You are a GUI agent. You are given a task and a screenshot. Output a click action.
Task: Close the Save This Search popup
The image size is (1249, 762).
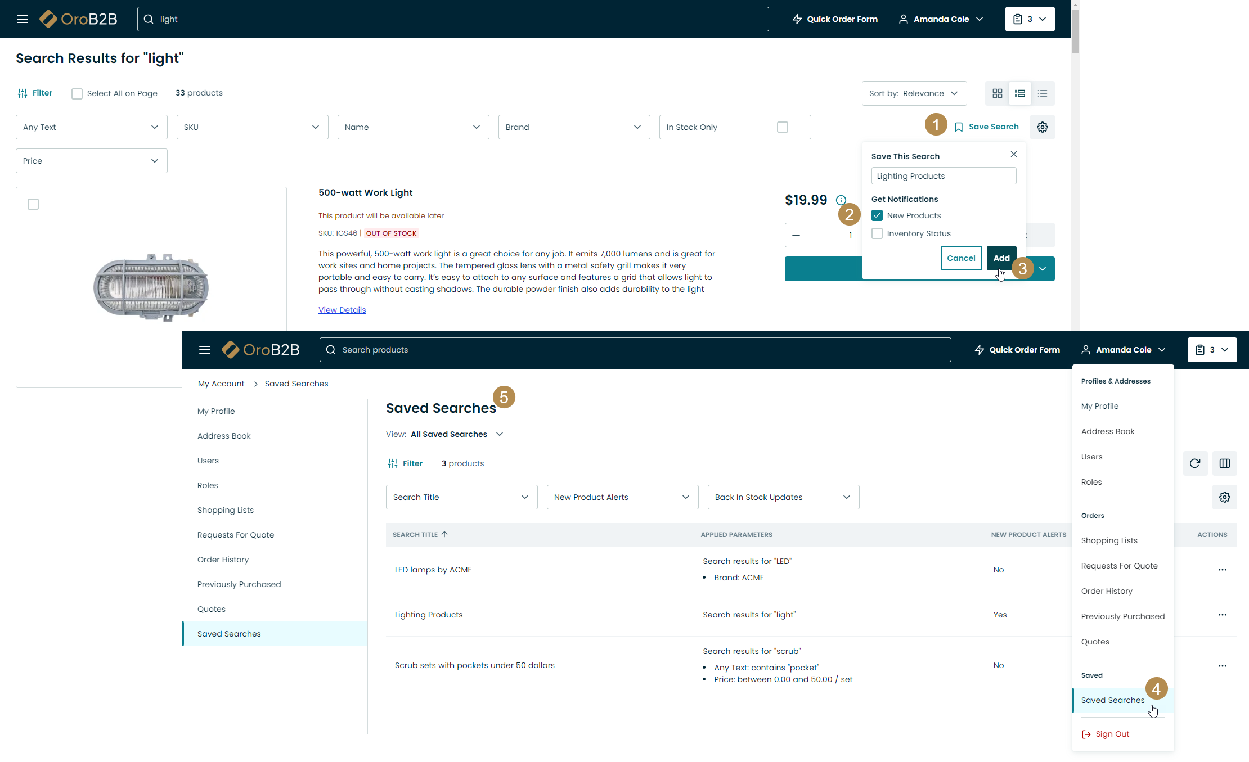[x=1014, y=154]
